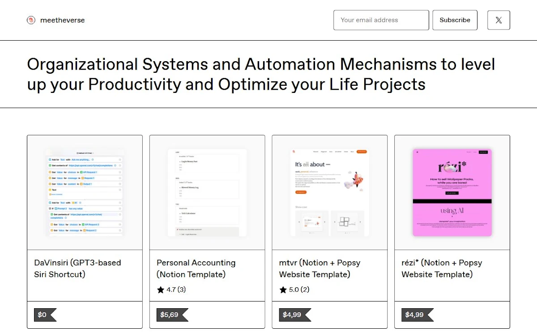This screenshot has height=335, width=537.
Task: Click the 4.7 (3) rating text
Action: click(x=176, y=290)
